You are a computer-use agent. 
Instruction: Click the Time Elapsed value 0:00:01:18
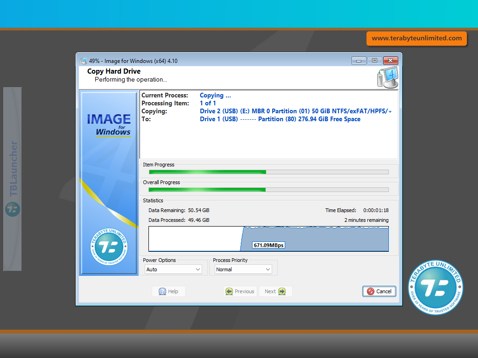(x=376, y=210)
